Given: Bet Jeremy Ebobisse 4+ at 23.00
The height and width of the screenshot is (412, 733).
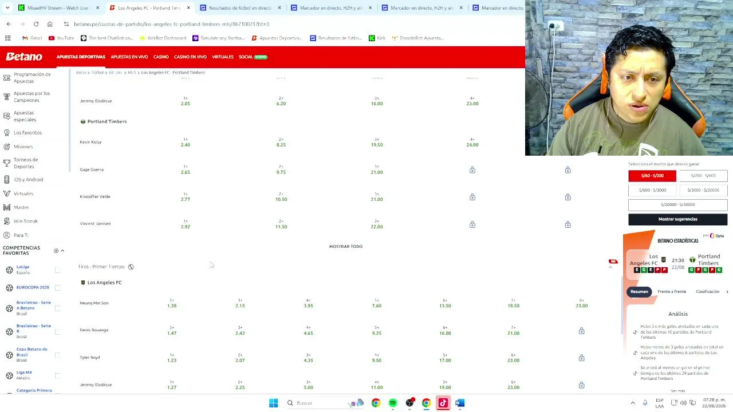Looking at the screenshot, I should point(472,101).
